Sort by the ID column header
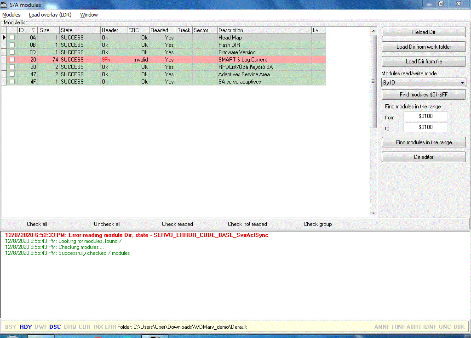471x338 pixels. pos(28,30)
